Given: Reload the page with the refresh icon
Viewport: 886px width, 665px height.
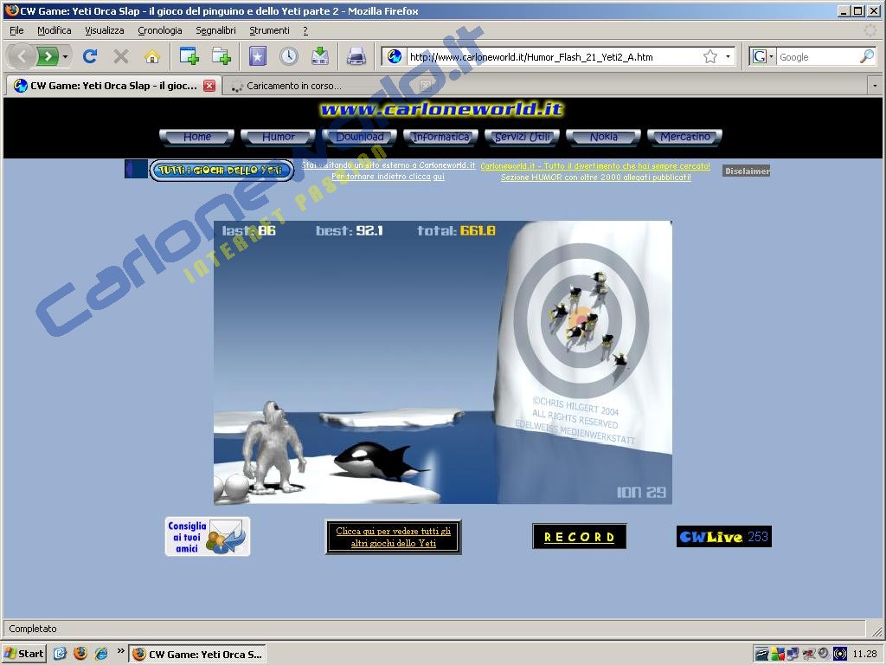Looking at the screenshot, I should (89, 56).
